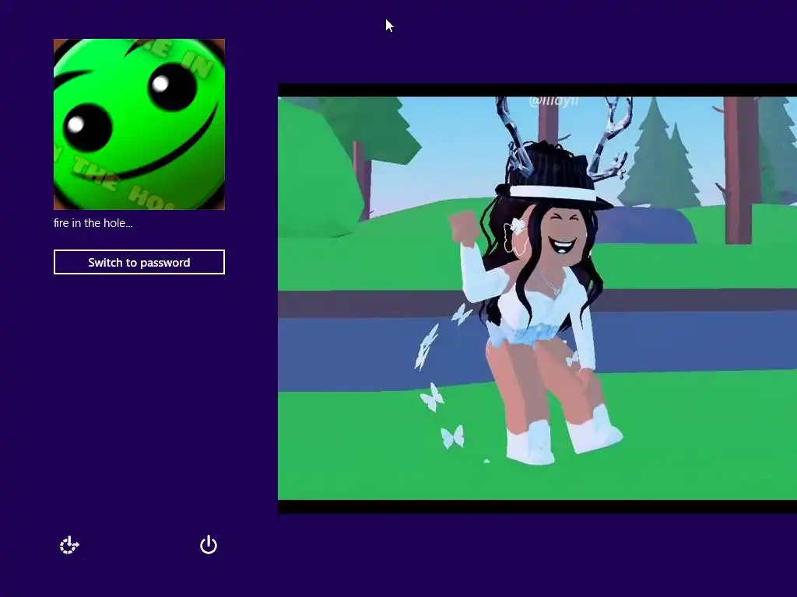Viewport: 797px width, 597px height.
Task: Select the green smiley user avatar
Action: [139, 124]
